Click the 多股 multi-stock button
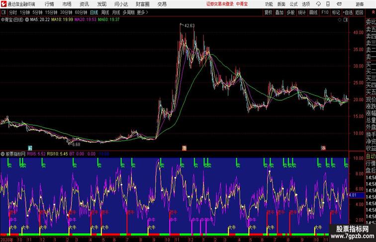Viewport: 376px width, 242px height. [x=290, y=12]
